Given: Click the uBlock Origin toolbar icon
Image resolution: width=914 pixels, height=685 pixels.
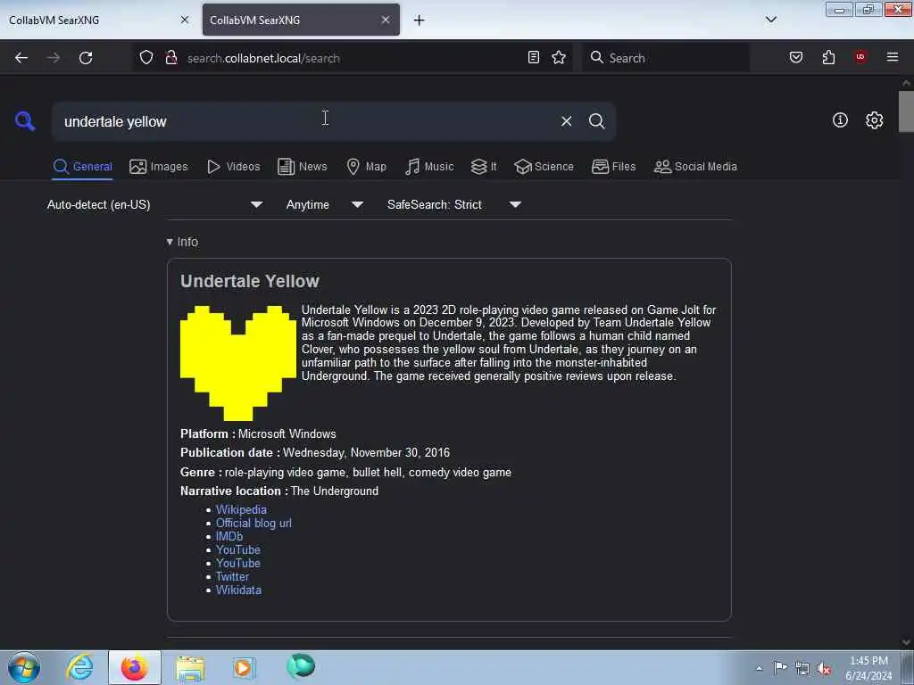Looking at the screenshot, I should pos(860,57).
